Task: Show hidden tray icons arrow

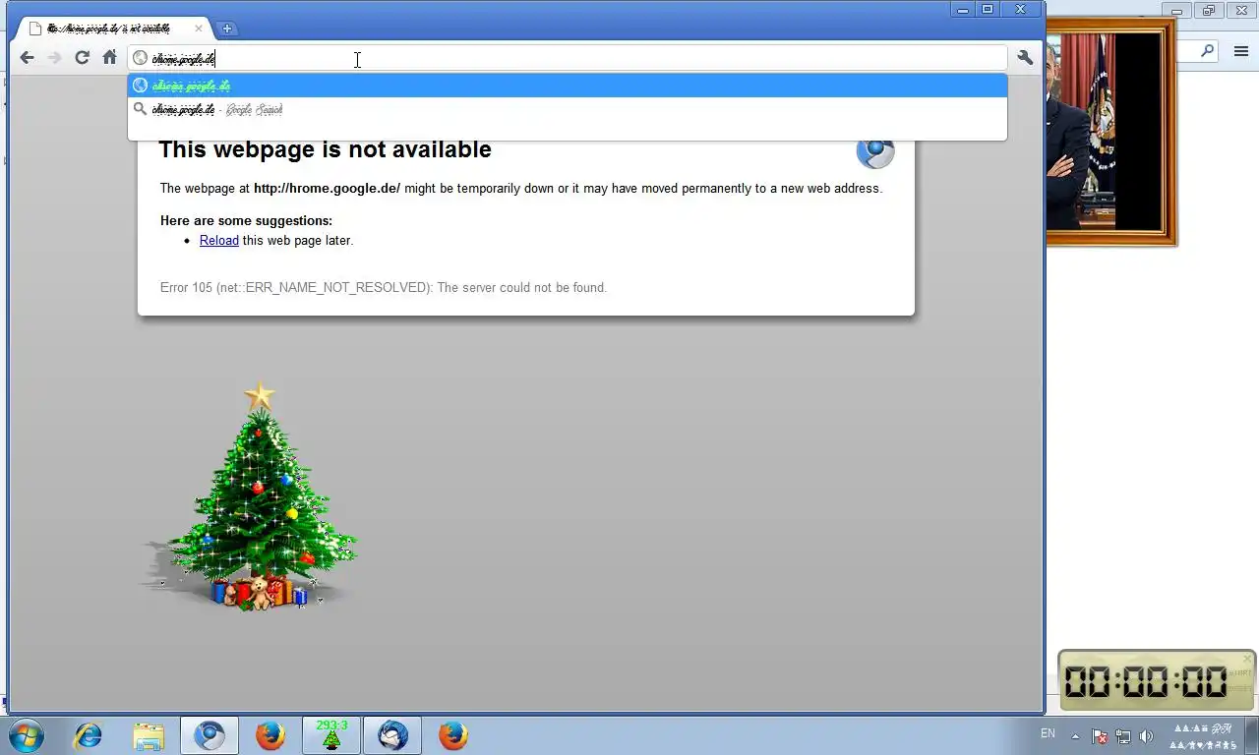Action: tap(1075, 735)
